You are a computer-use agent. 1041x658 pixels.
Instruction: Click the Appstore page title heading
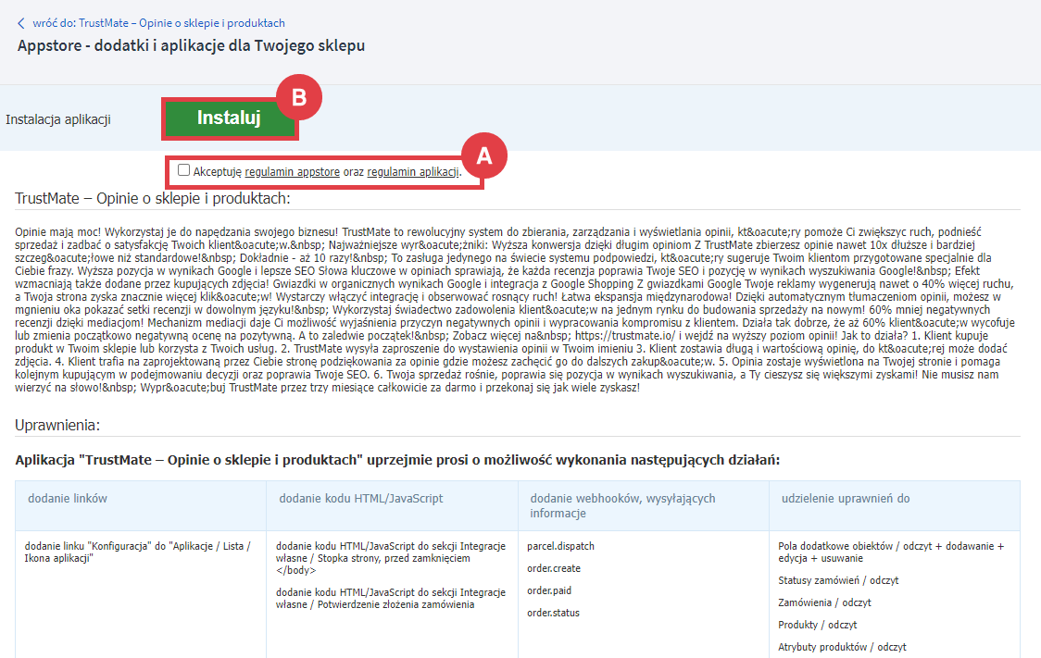(x=191, y=45)
